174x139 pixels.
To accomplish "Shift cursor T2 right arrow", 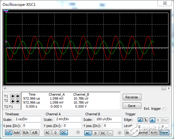I will pos(18,101).
